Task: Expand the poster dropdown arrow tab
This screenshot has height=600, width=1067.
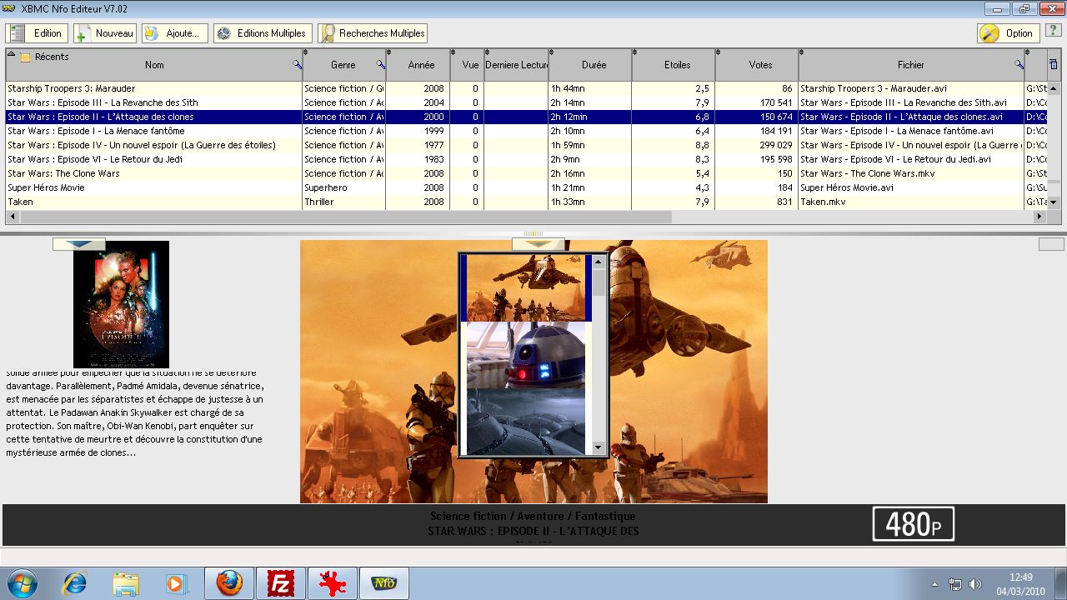Action: [x=79, y=244]
